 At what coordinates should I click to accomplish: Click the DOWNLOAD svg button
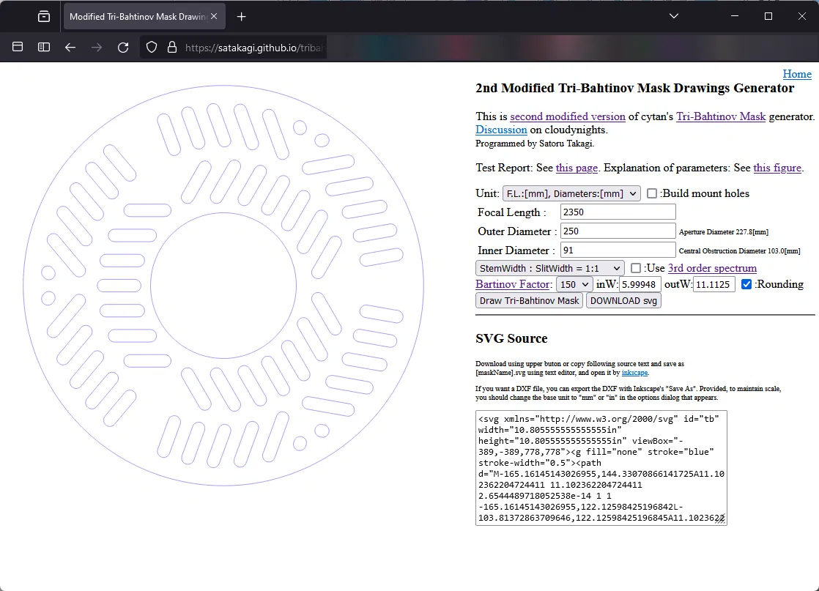click(x=623, y=301)
